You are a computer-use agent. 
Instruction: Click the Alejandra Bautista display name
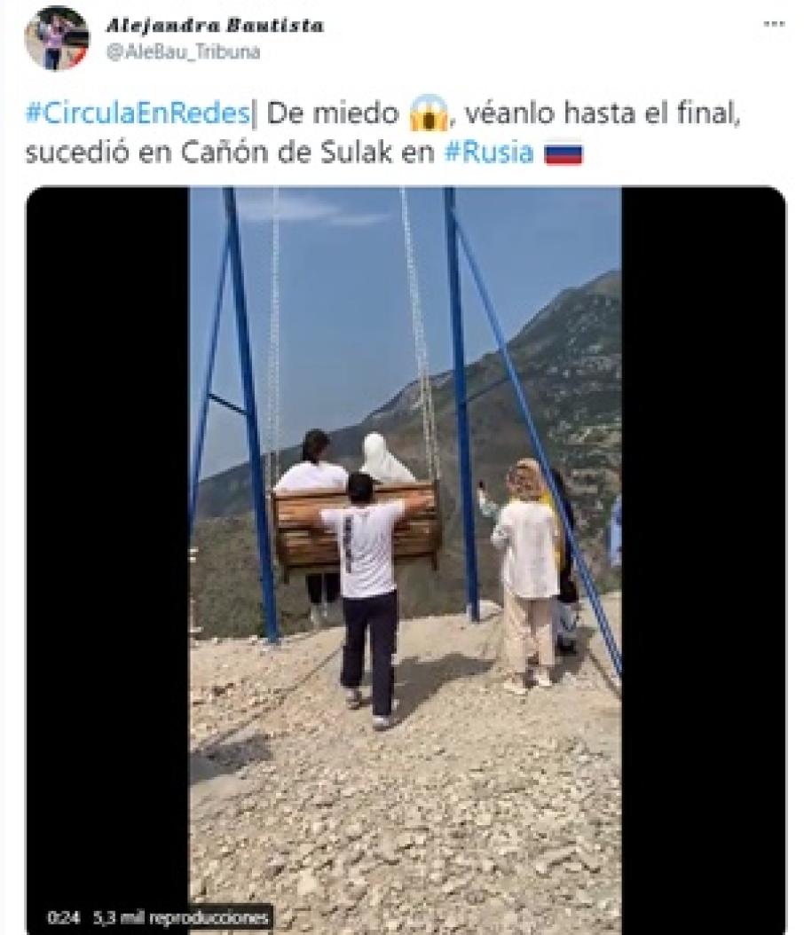point(215,25)
